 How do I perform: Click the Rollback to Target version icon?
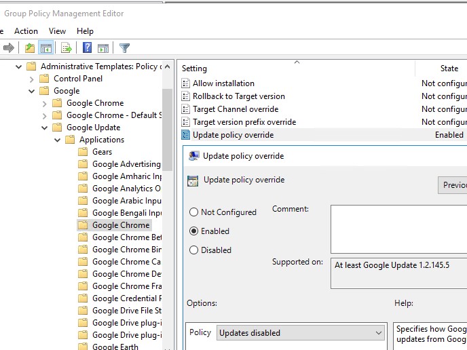(x=186, y=96)
